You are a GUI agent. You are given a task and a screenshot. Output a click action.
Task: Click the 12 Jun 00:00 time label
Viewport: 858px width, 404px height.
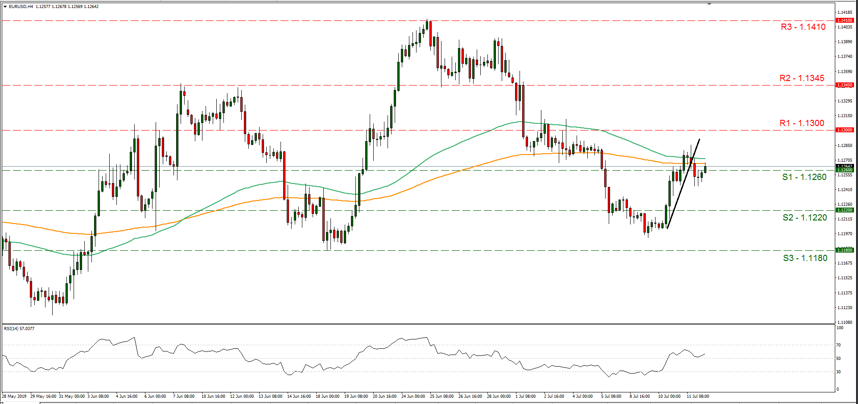pos(242,396)
